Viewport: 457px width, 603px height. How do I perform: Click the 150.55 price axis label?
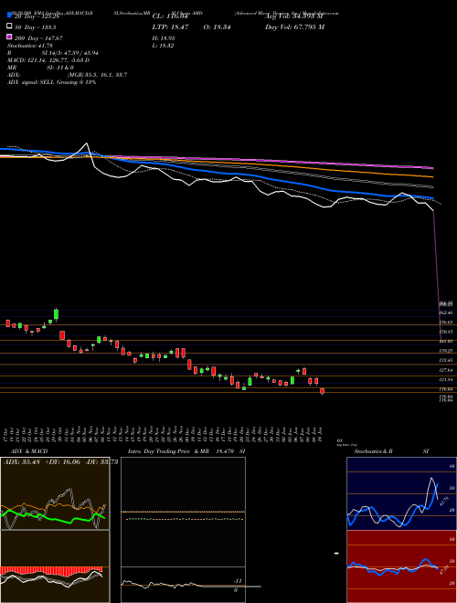click(x=446, y=332)
